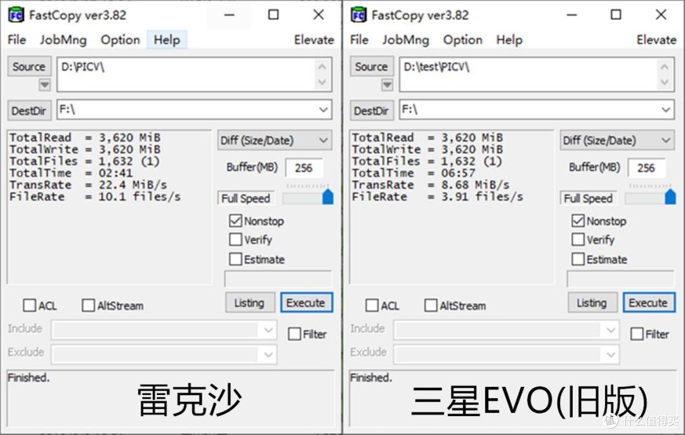Click scroll-down arrow of right source box
Viewport: 685px width, 435px height.
click(665, 82)
